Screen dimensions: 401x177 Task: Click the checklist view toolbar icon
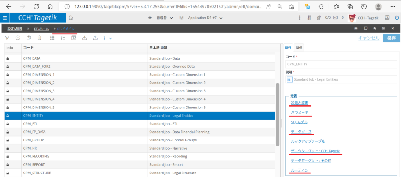point(63,38)
